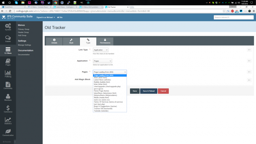Choose 'Tracker Old (trackerold)' from list

[103, 109]
